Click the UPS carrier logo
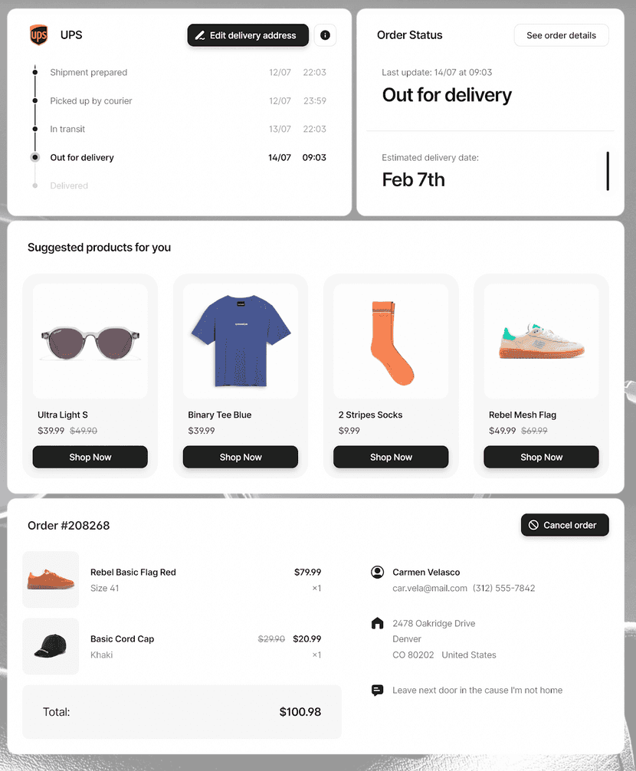Image resolution: width=636 pixels, height=771 pixels. coord(38,35)
